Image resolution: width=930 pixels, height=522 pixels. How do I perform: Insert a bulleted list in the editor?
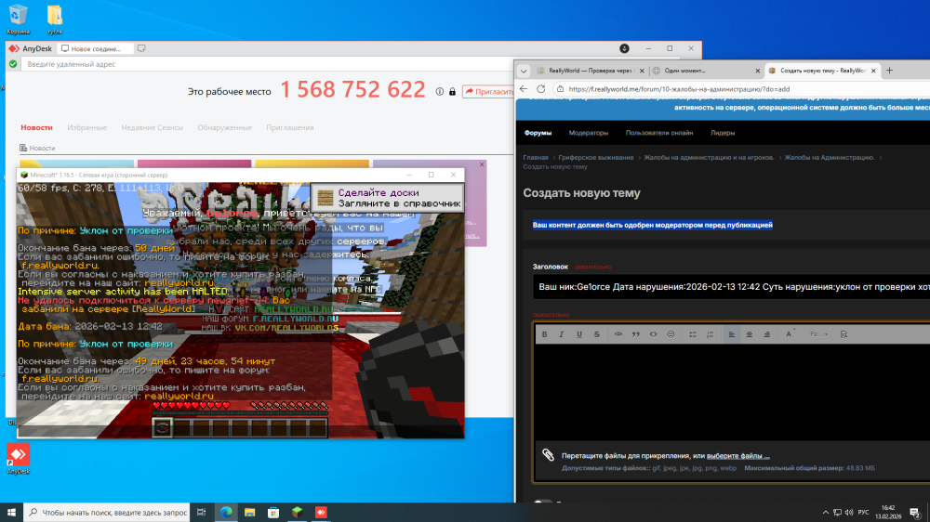(692, 334)
